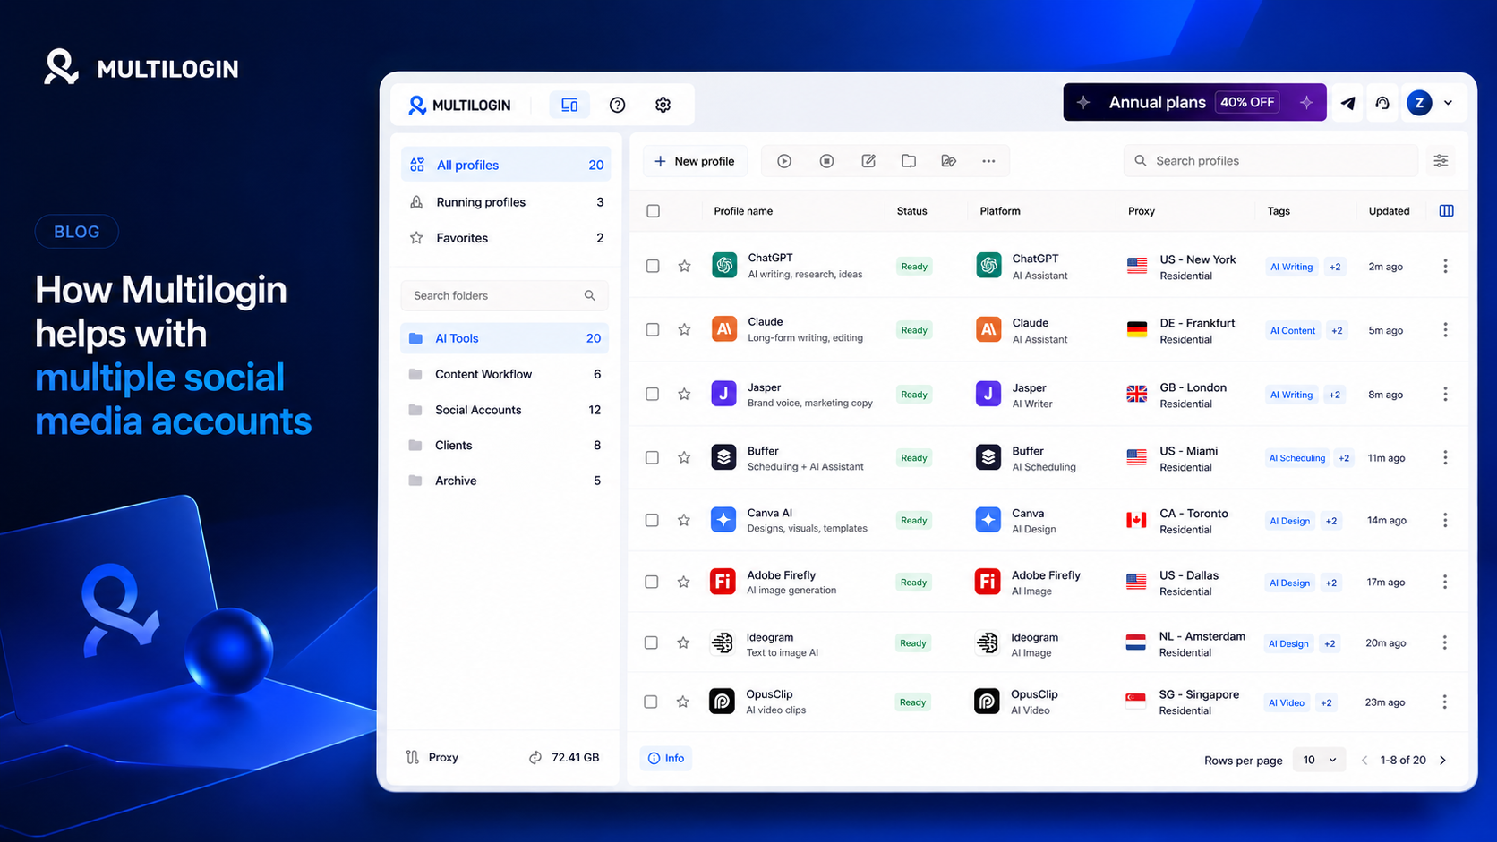Viewport: 1497px width, 842px height.
Task: Check the Buffer profile checkbox
Action: pyautogui.click(x=653, y=457)
